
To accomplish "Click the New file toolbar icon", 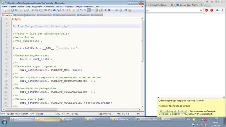I will 5,10.
